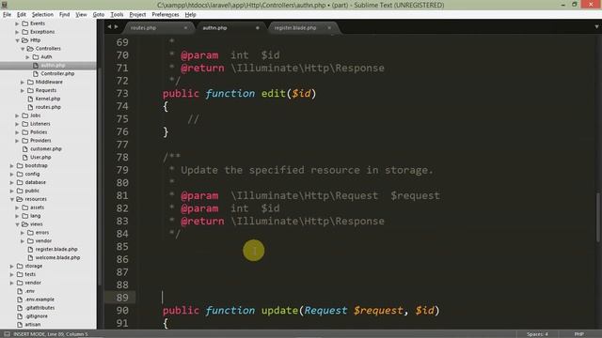Click Spaces: 4 in status bar
The height and width of the screenshot is (338, 602).
[x=537, y=334]
